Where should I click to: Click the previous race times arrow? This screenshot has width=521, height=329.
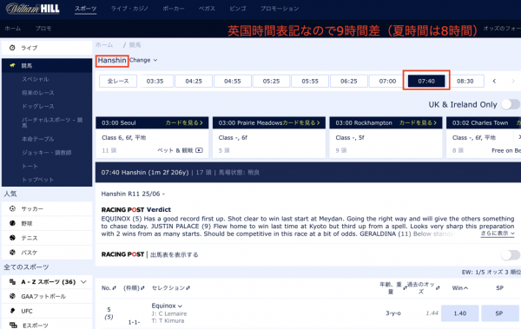[x=494, y=81]
